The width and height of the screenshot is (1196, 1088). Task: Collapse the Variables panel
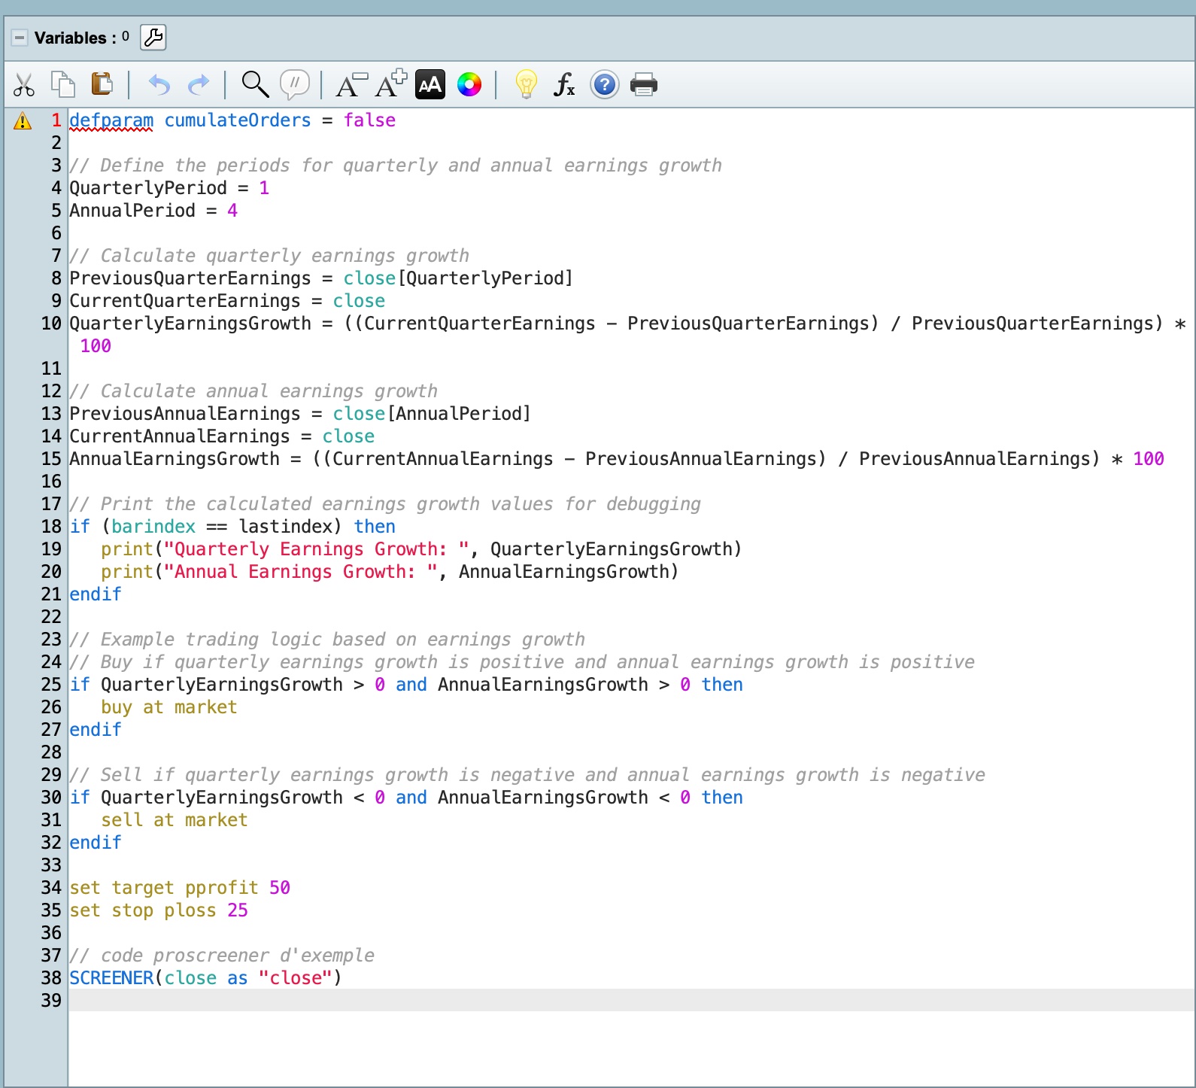pos(20,38)
